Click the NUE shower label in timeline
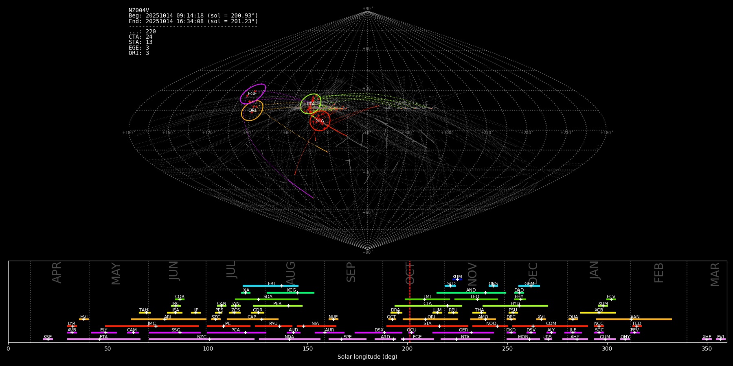Image resolution: width=733 pixels, height=366 pixels. [333, 317]
